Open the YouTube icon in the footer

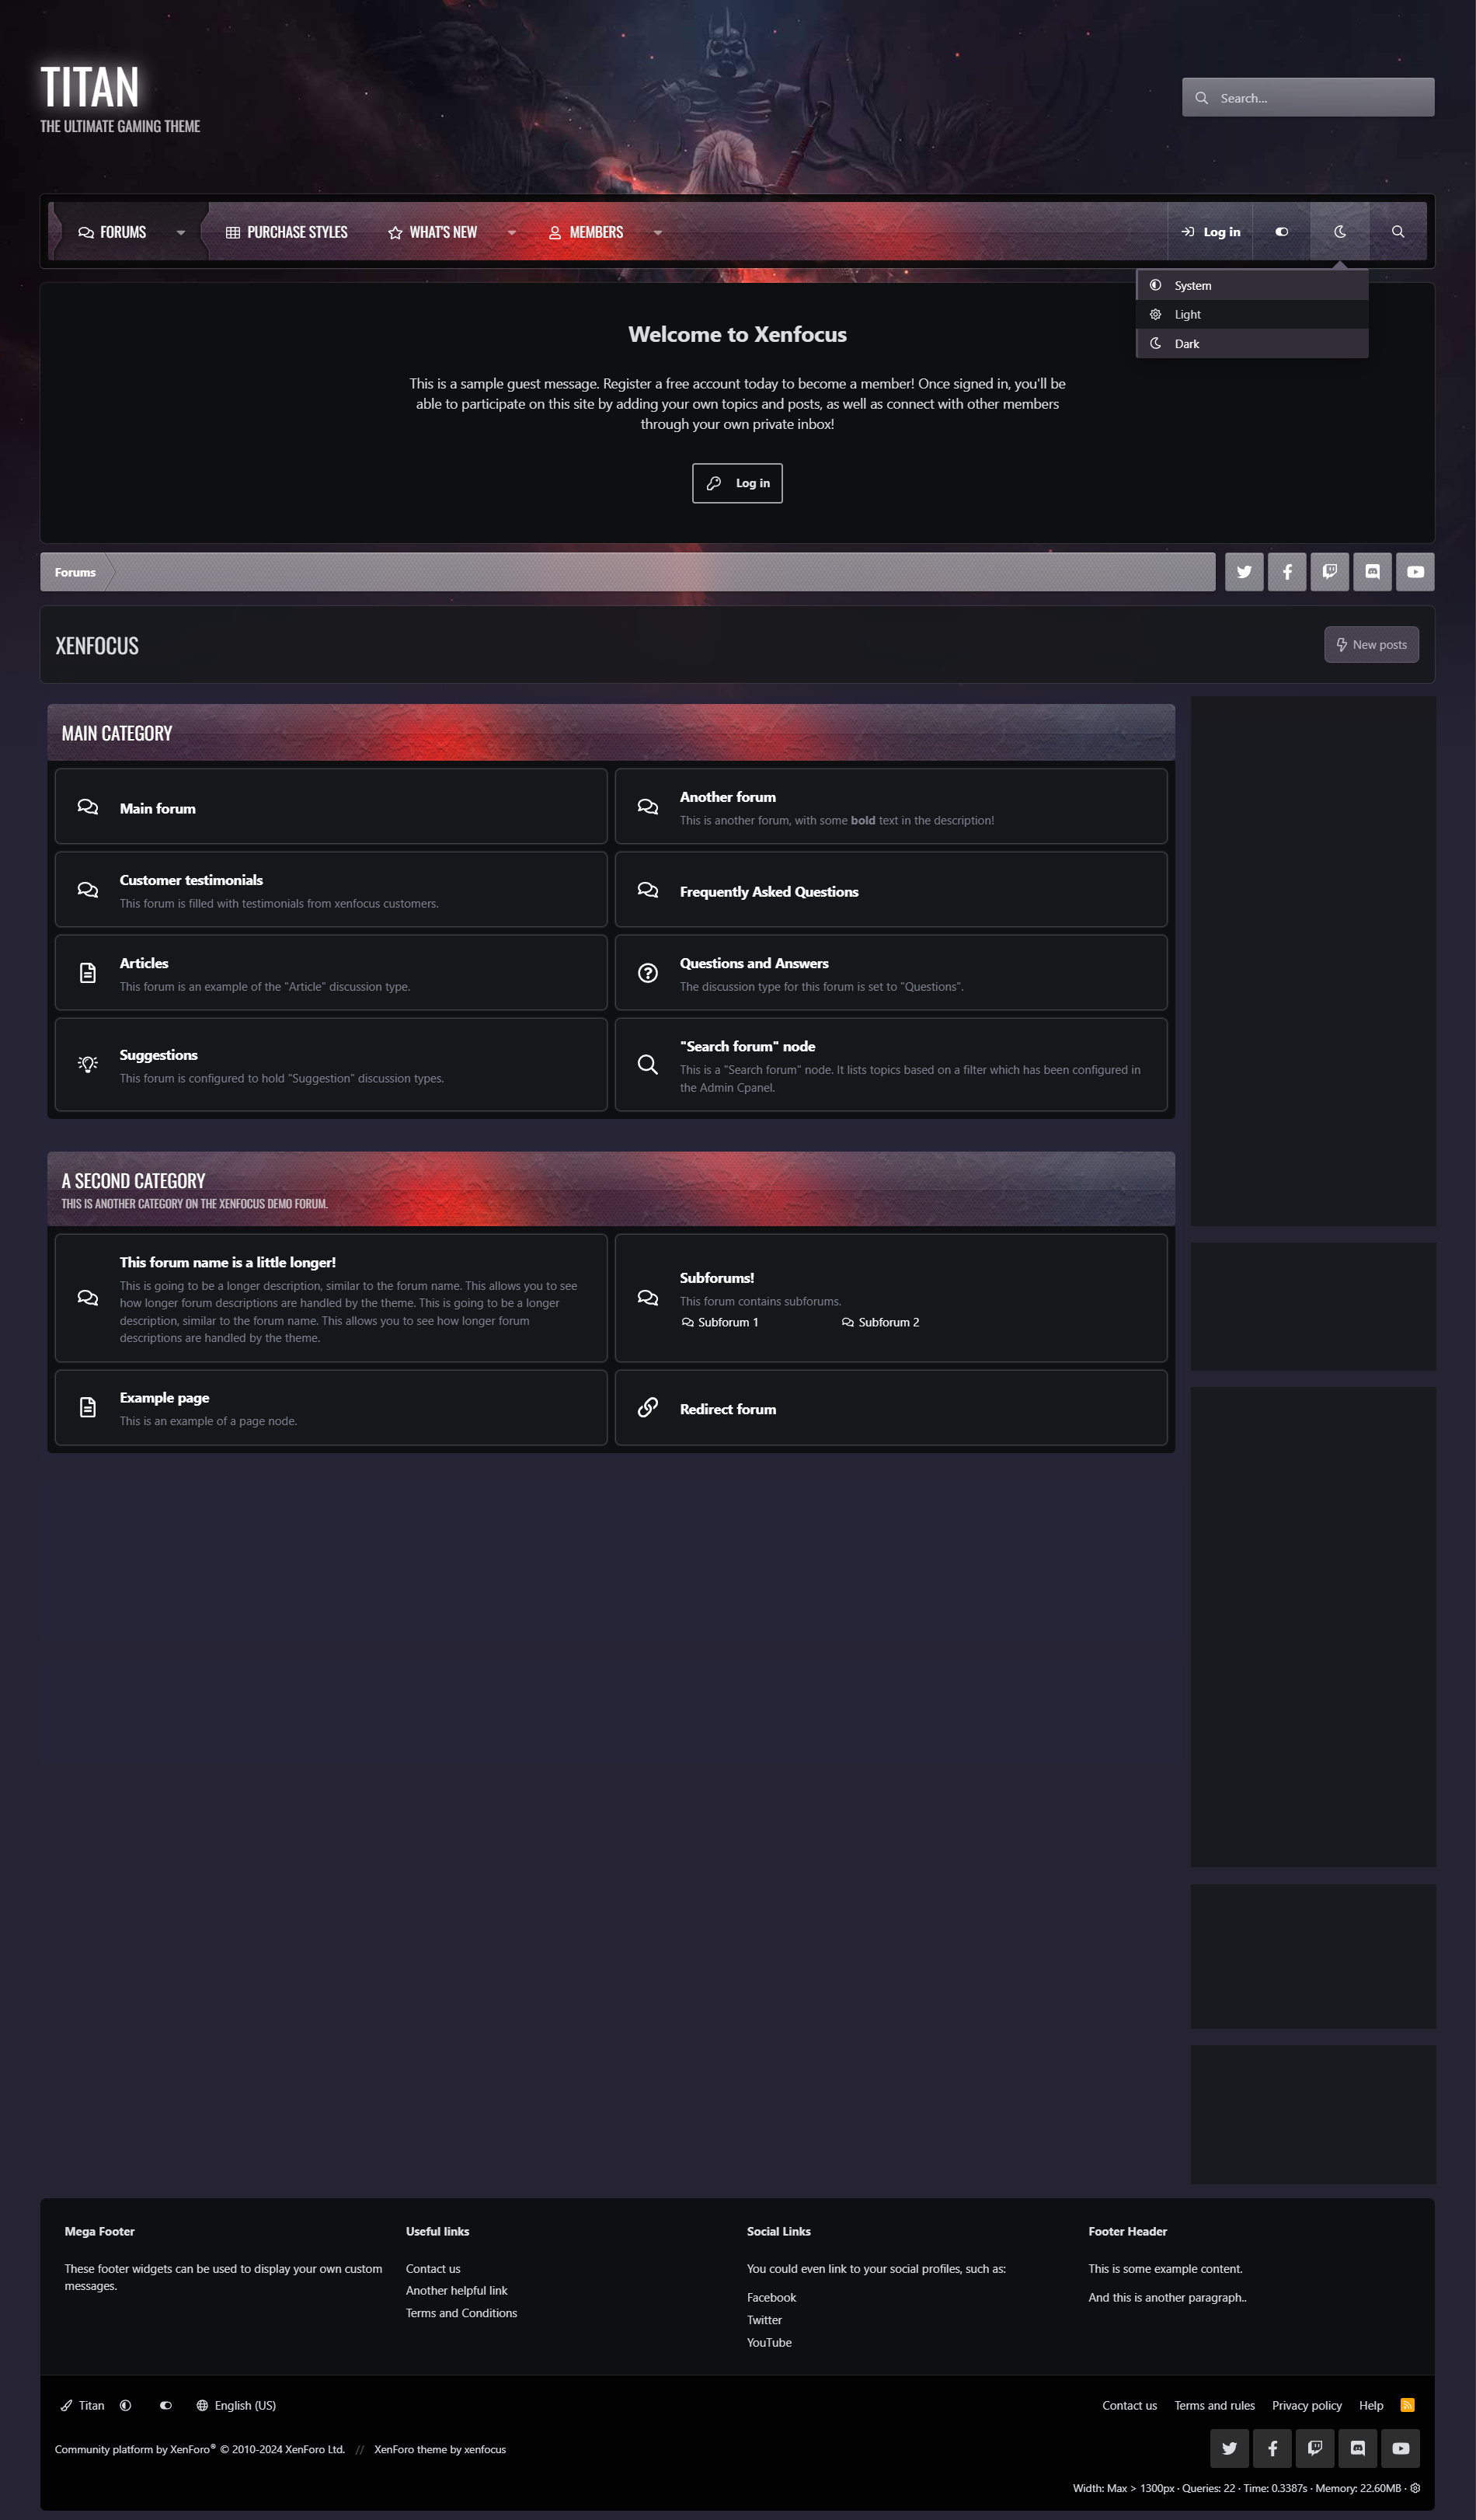click(x=1400, y=2448)
